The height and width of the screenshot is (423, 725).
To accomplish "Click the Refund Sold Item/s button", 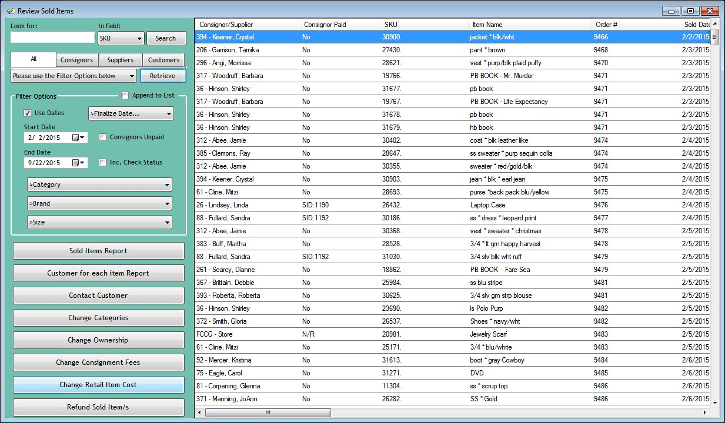I will tap(98, 407).
